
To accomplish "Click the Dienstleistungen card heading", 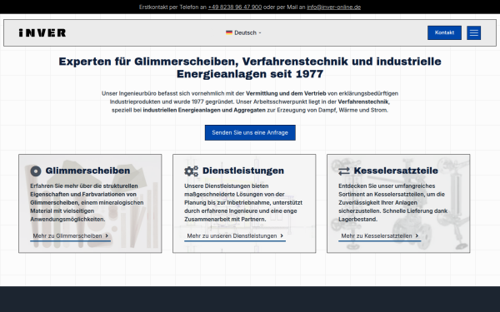I will 243,171.
